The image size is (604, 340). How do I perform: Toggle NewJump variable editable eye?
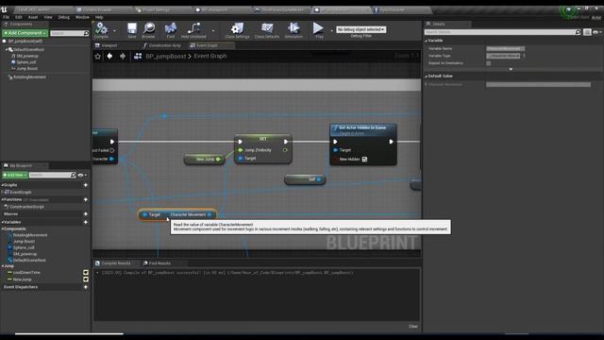[86, 280]
